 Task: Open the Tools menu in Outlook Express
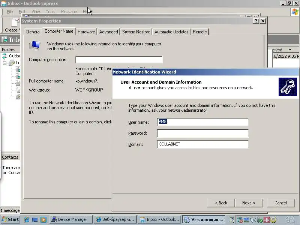[x=51, y=12]
